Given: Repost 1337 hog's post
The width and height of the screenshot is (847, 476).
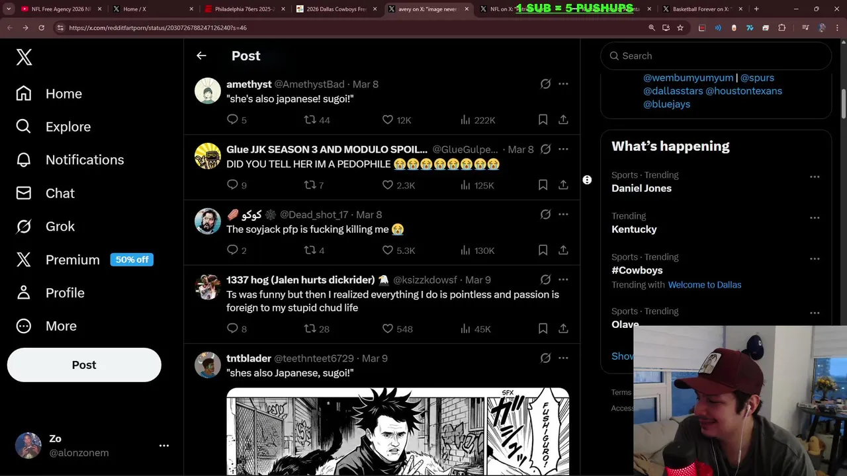Looking at the screenshot, I should click(x=310, y=329).
